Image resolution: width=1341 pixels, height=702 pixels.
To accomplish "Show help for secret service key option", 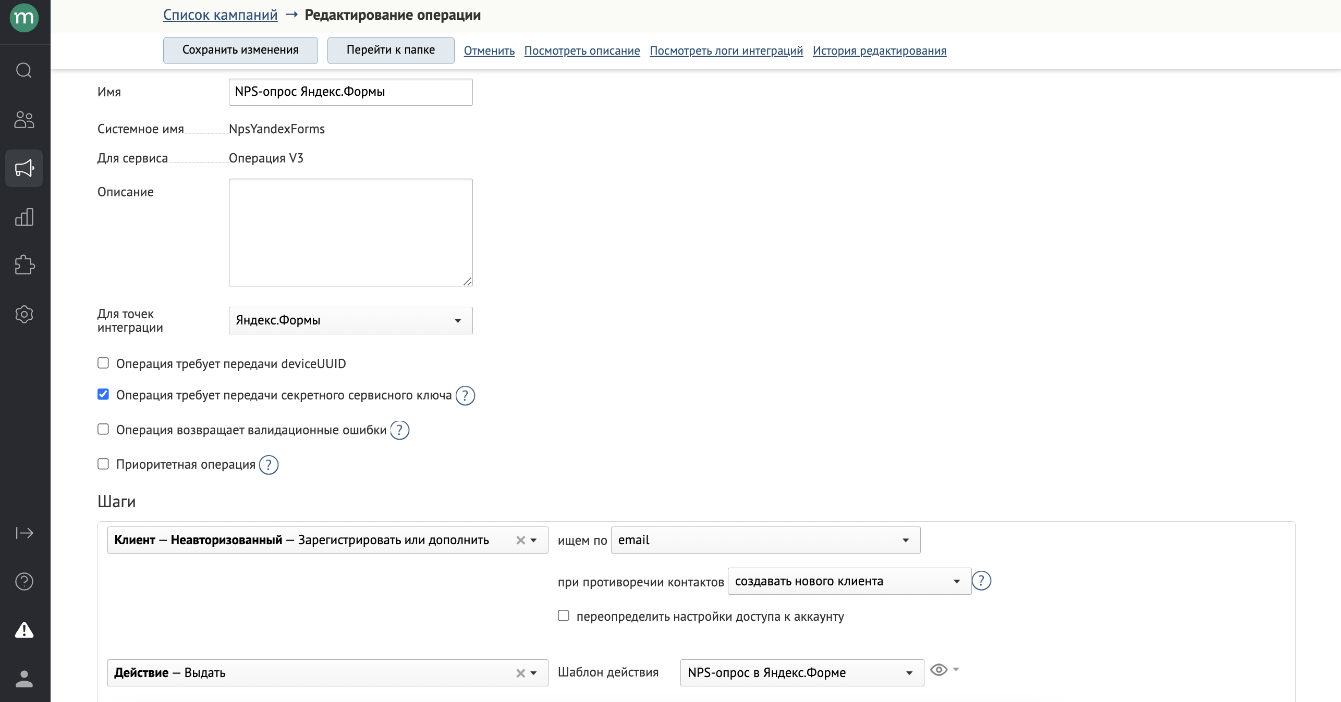I will pyautogui.click(x=465, y=396).
